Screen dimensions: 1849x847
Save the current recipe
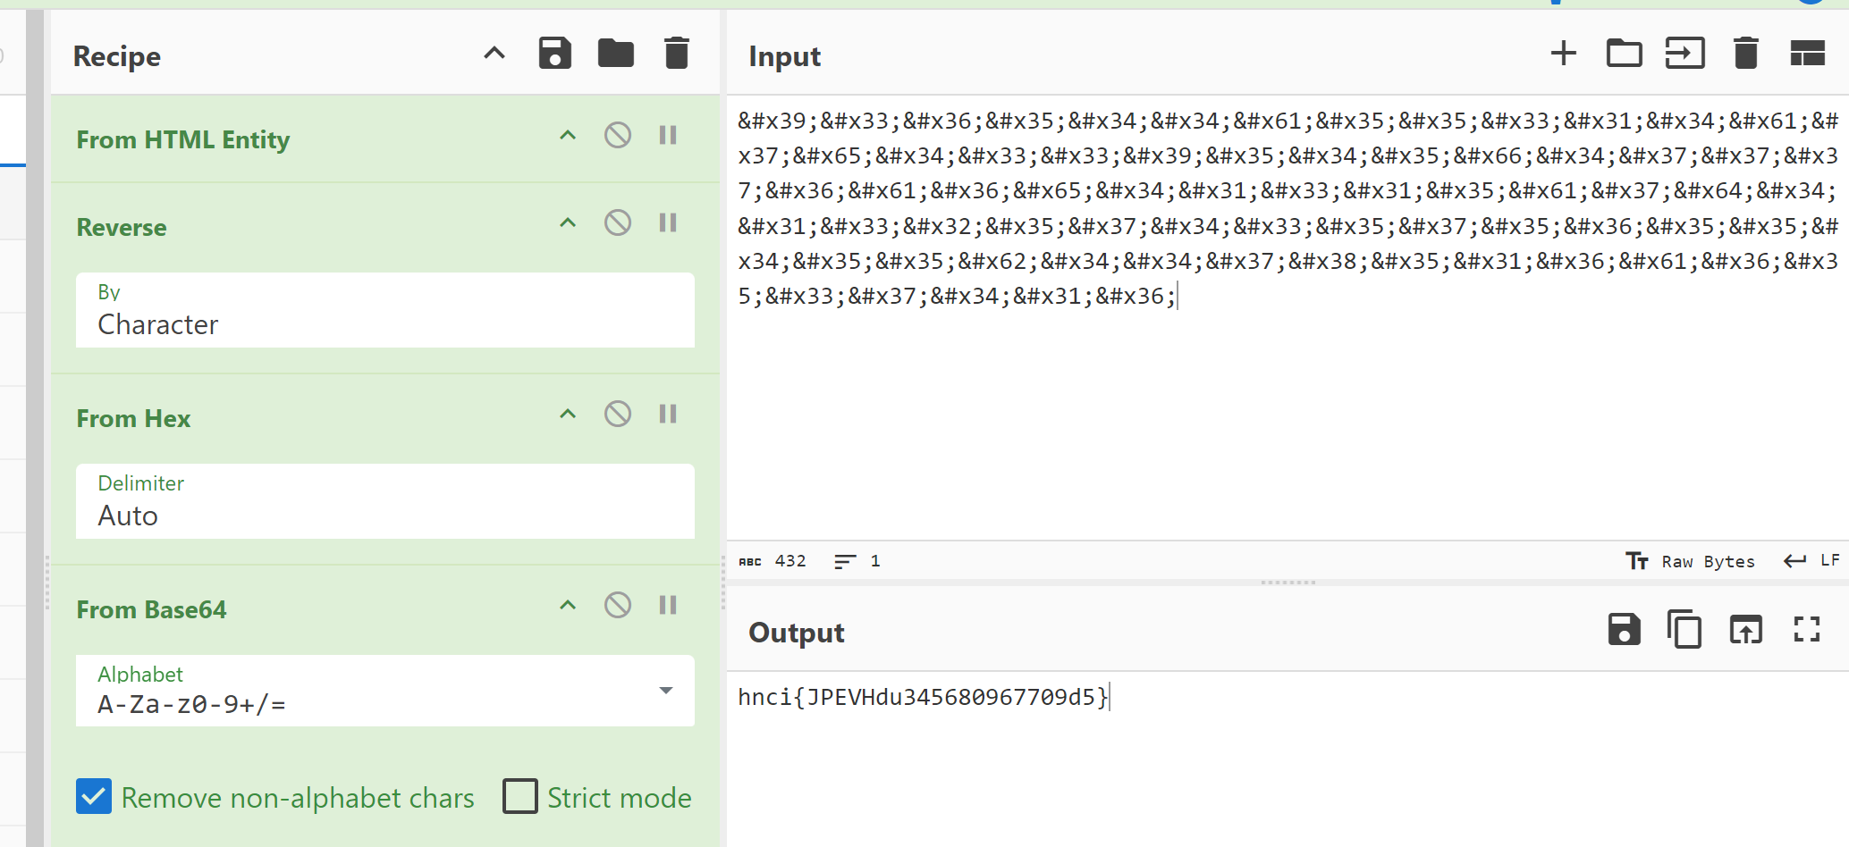[555, 54]
